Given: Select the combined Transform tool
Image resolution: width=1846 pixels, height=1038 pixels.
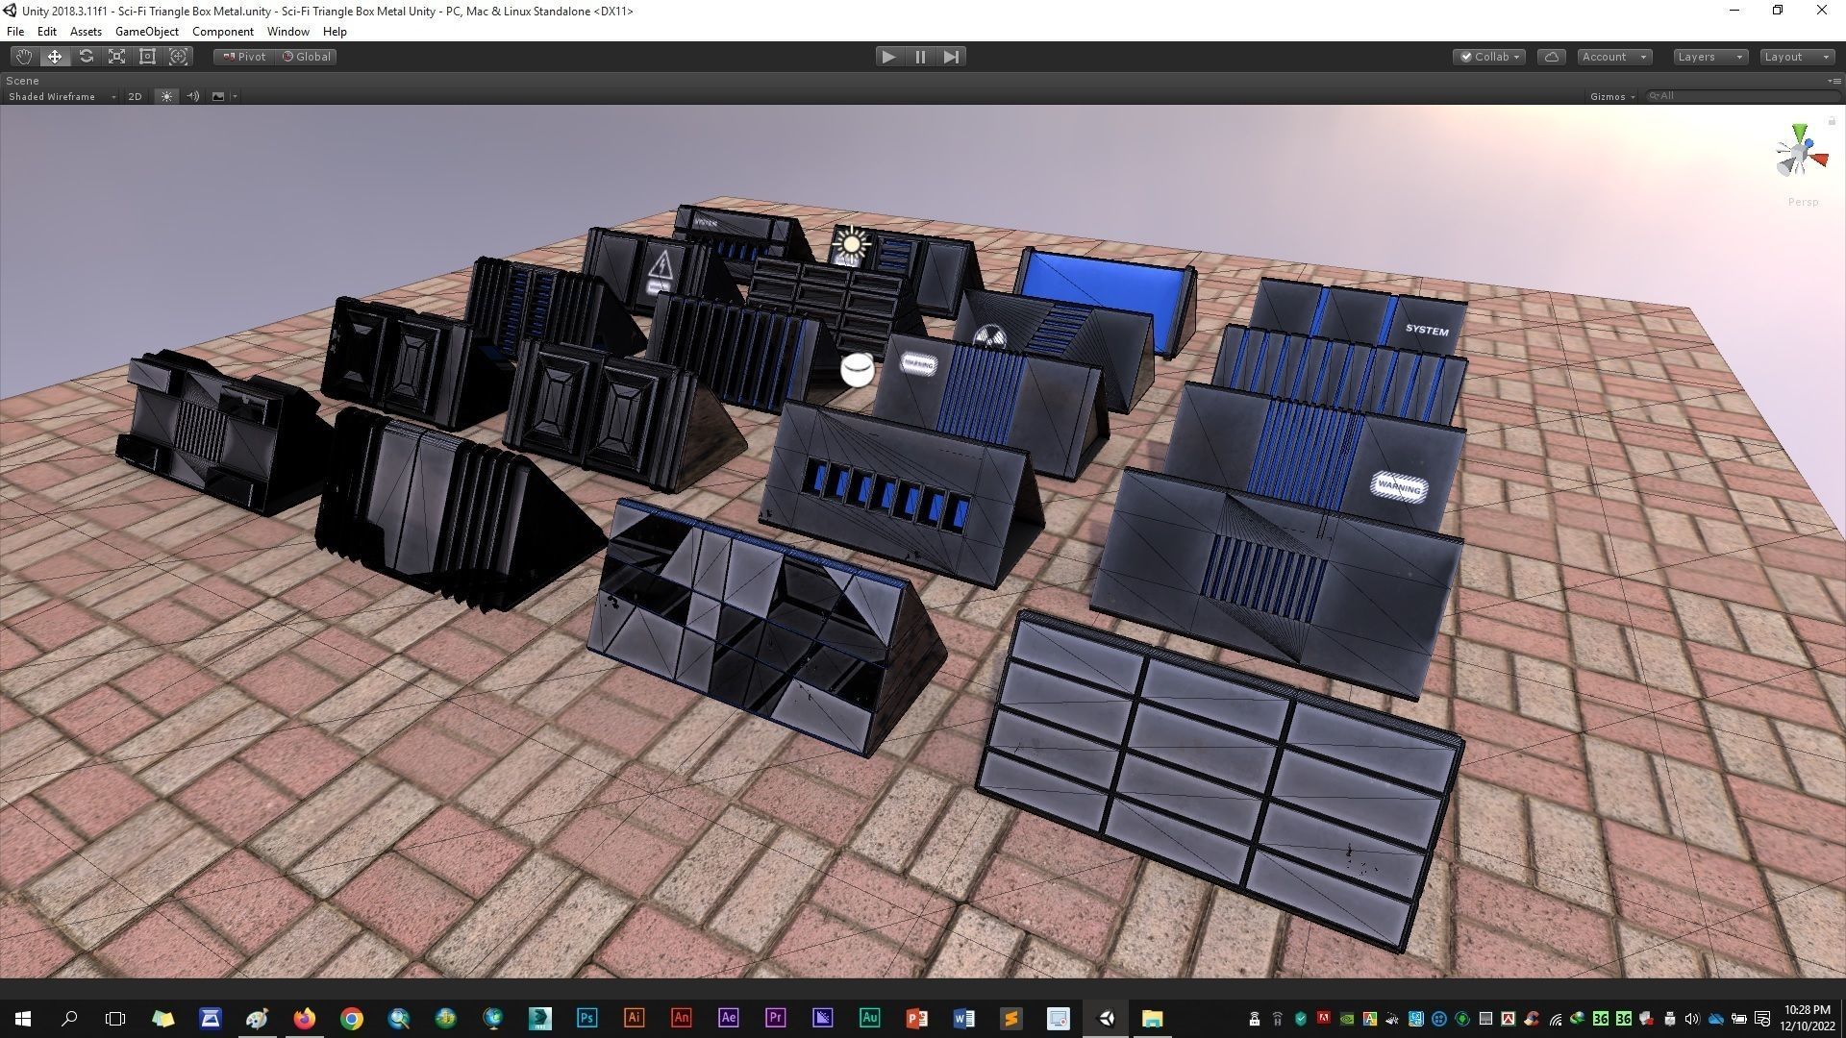Looking at the screenshot, I should pos(179,57).
